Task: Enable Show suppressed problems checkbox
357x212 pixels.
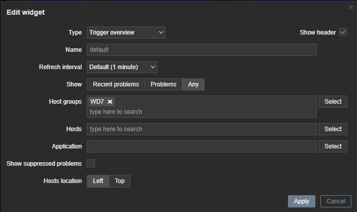Action: [91, 163]
